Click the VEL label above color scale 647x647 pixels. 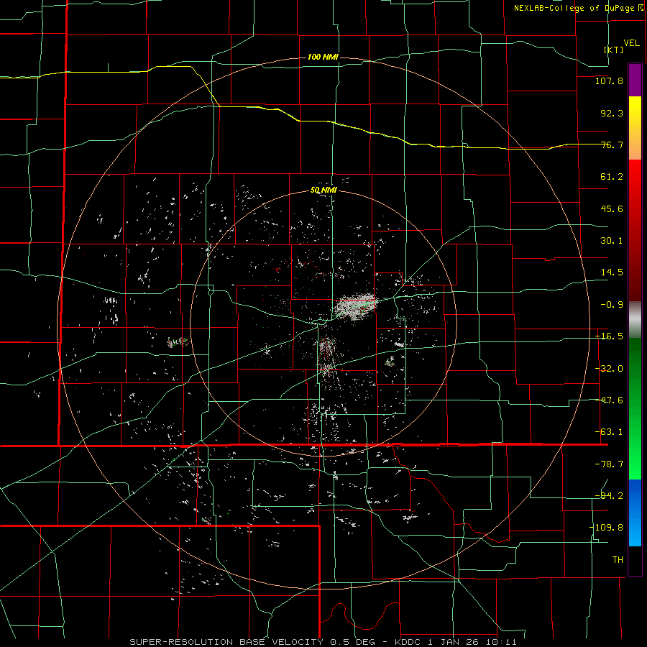tap(631, 43)
